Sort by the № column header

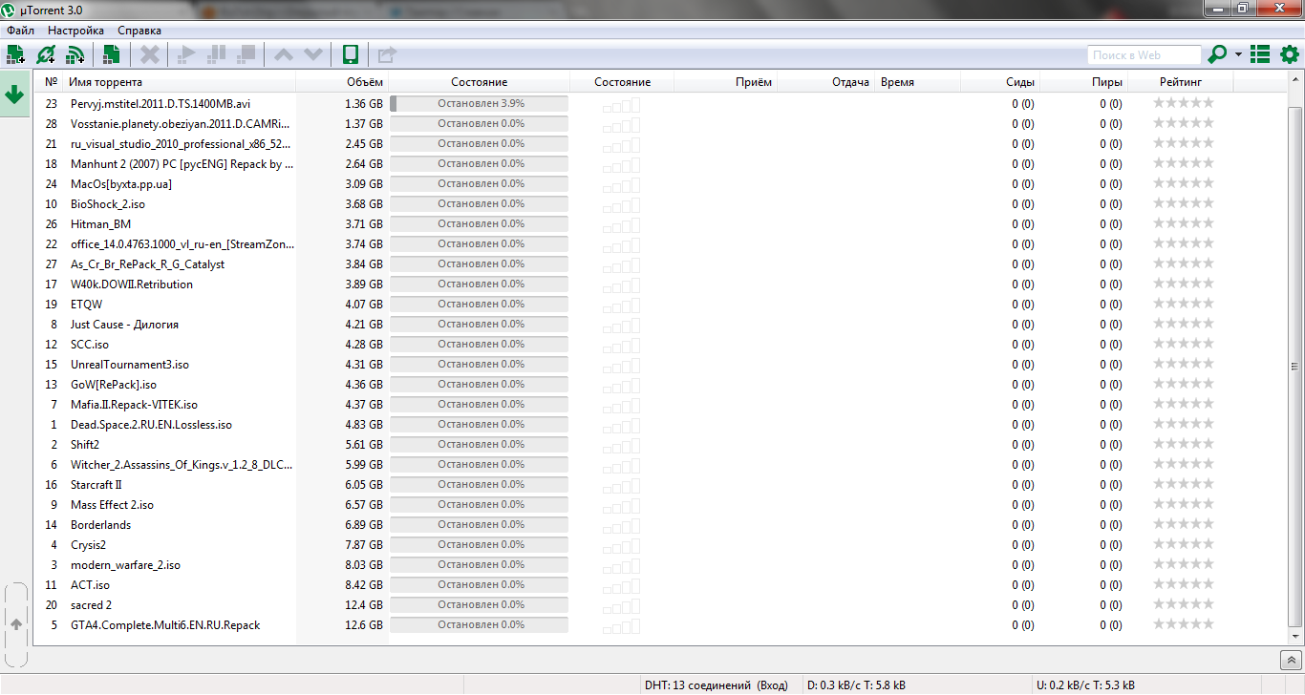51,82
